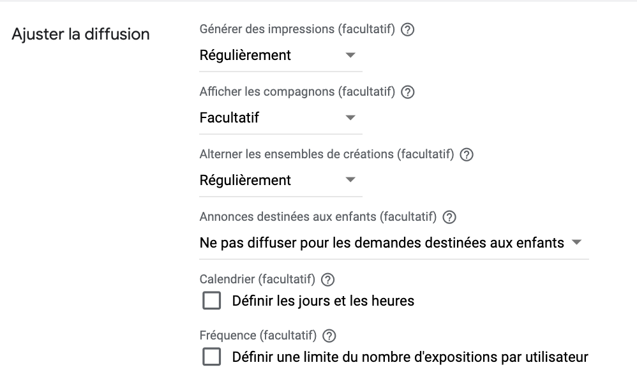Enable the Définir les jours et les heures checkbox
The image size is (637, 388).
[212, 301]
